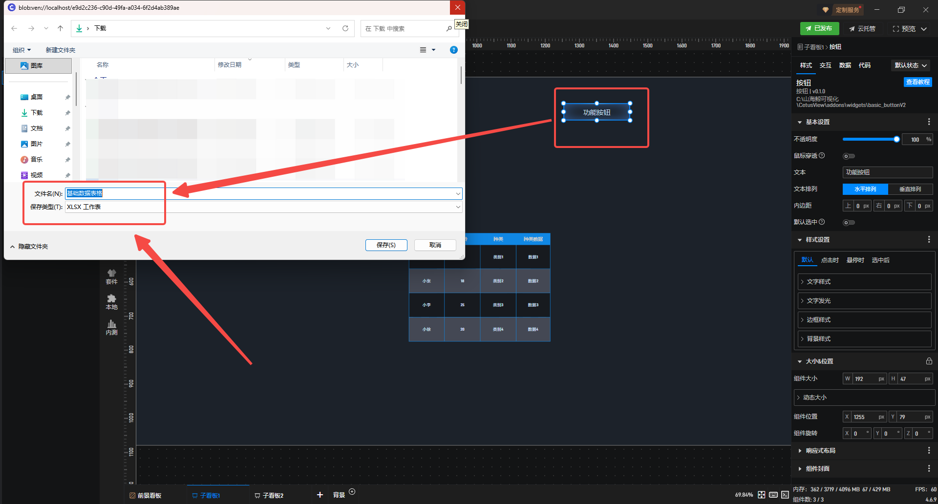938x504 pixels.
Task: Toggle the 鼠标穿透 switch
Action: coord(849,156)
